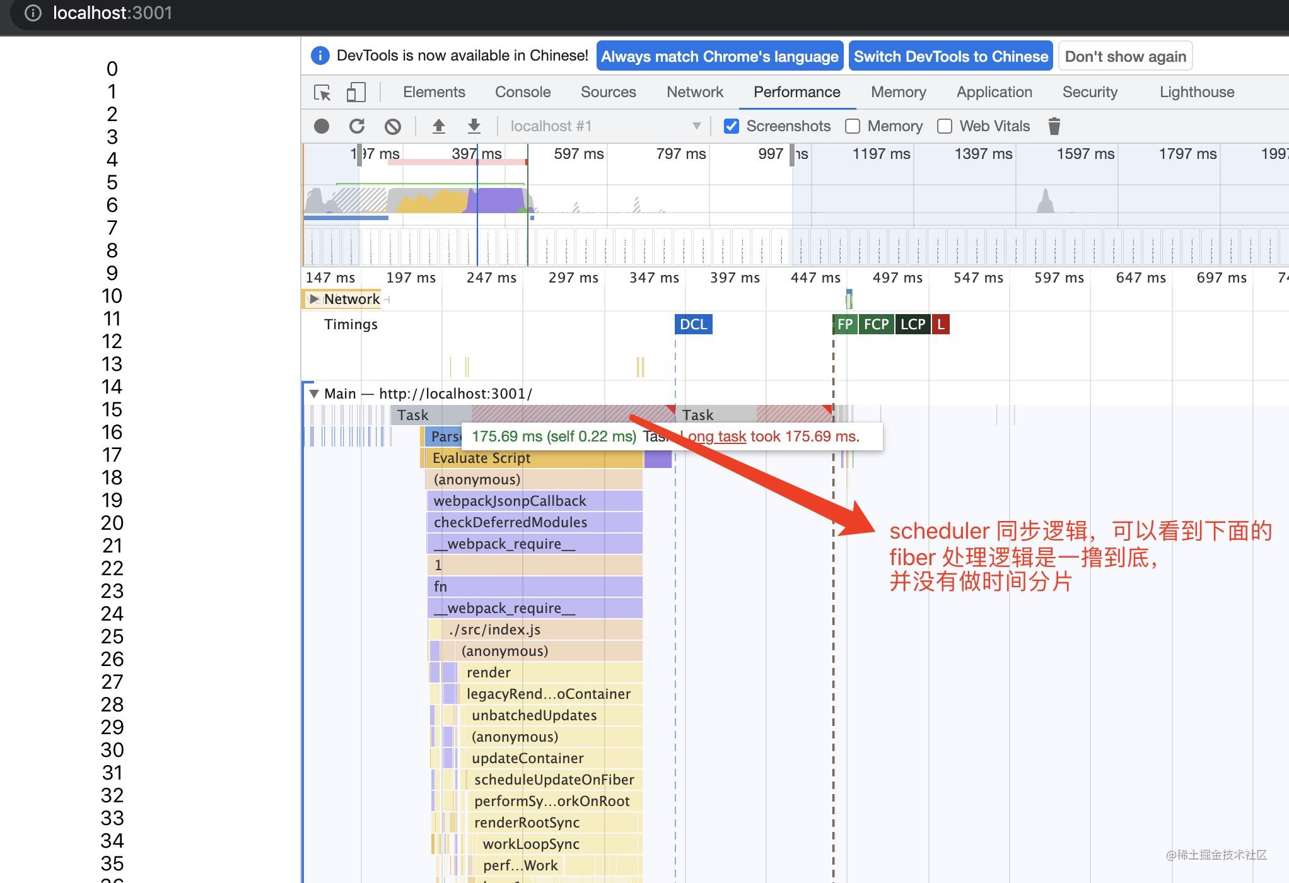This screenshot has height=883, width=1289.
Task: Select the Network tab in DevTools
Action: 694,92
